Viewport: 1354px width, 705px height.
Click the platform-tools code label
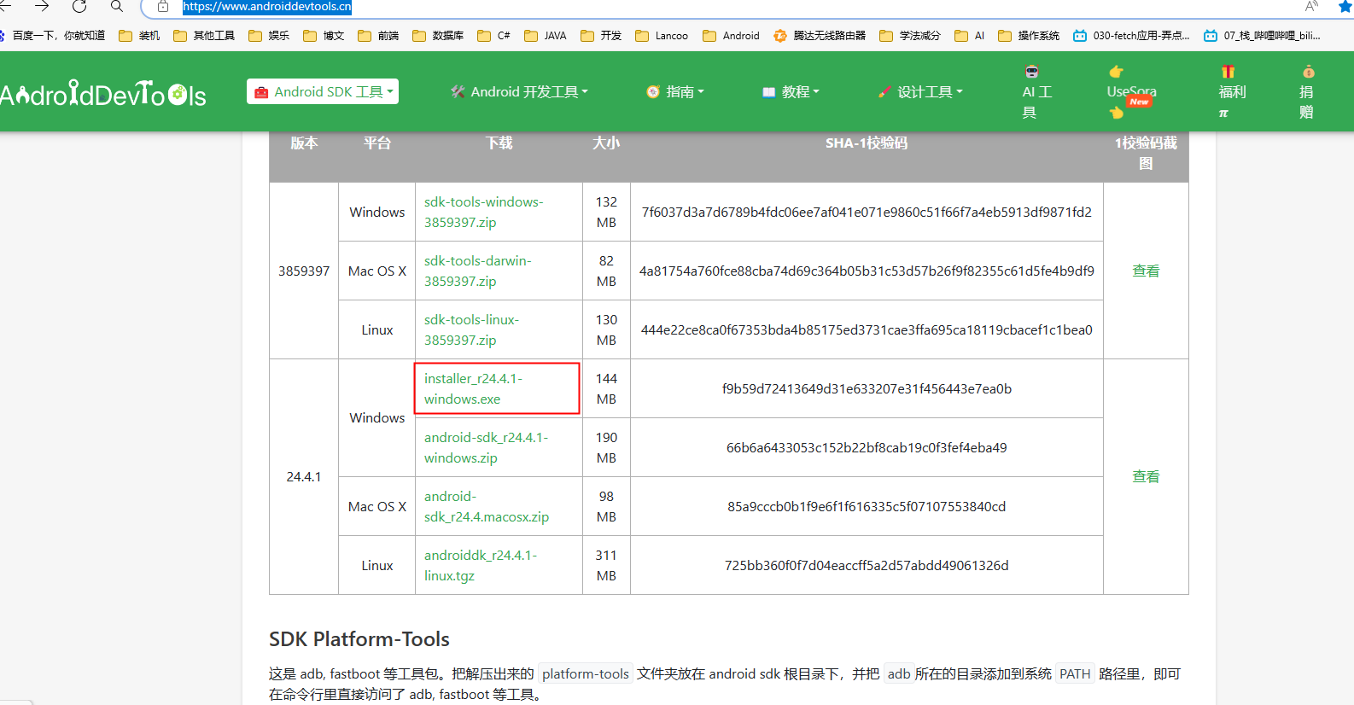(x=586, y=673)
